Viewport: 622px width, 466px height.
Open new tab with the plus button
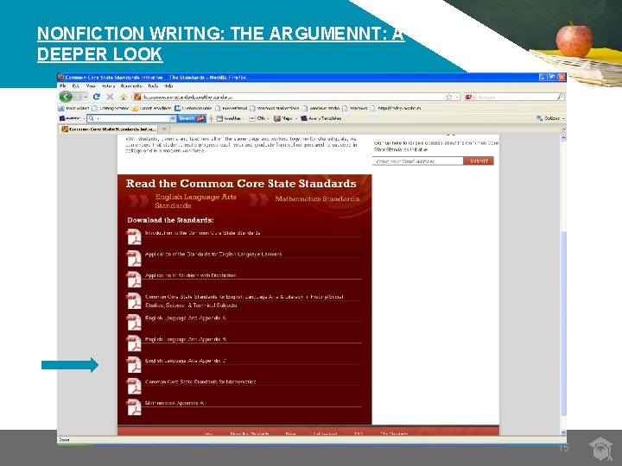pos(164,129)
